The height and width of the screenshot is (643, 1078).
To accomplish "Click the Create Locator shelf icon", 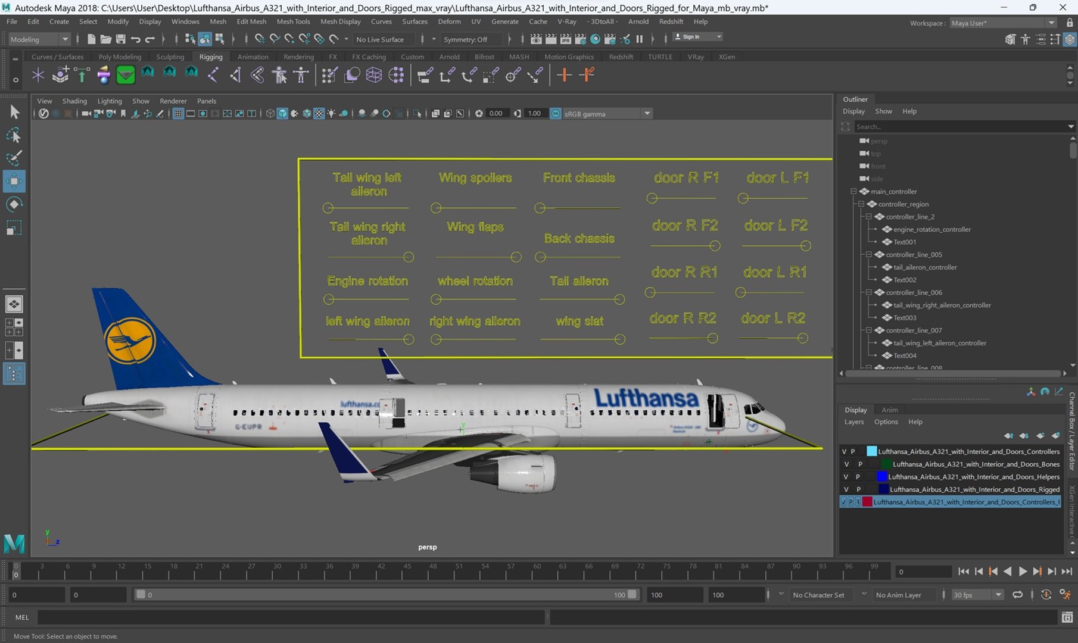I will click(38, 75).
